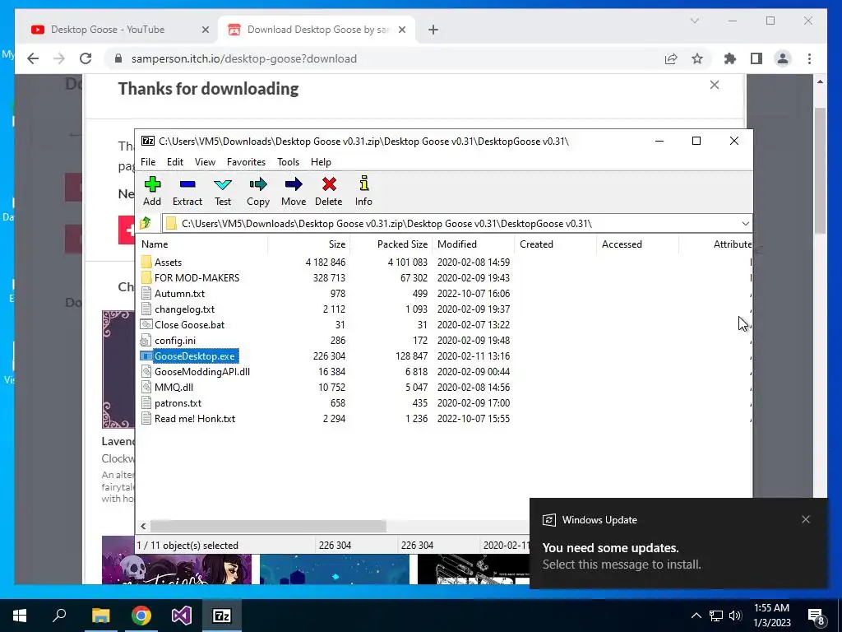Viewport: 842px width, 632px height.
Task: Select the changelog.txt file
Action: [x=184, y=309]
